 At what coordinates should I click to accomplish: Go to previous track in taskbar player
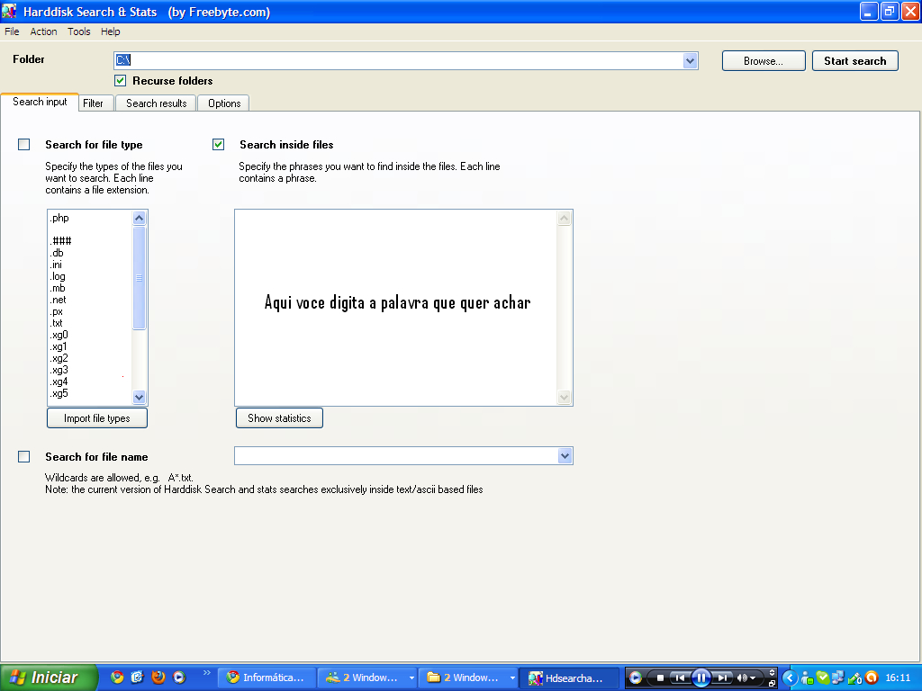click(x=680, y=678)
